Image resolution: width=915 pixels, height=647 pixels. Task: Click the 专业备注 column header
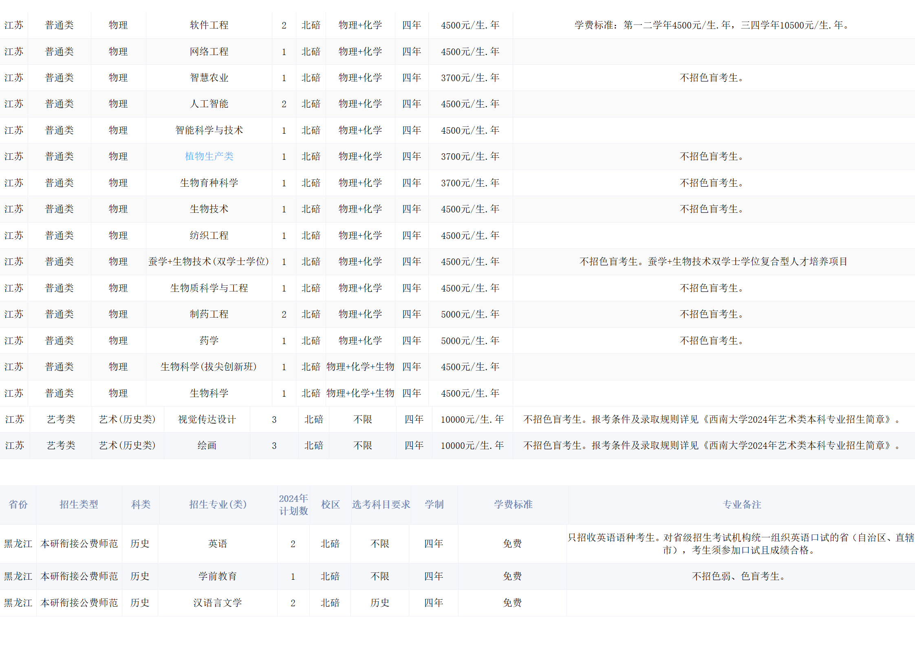tap(741, 505)
